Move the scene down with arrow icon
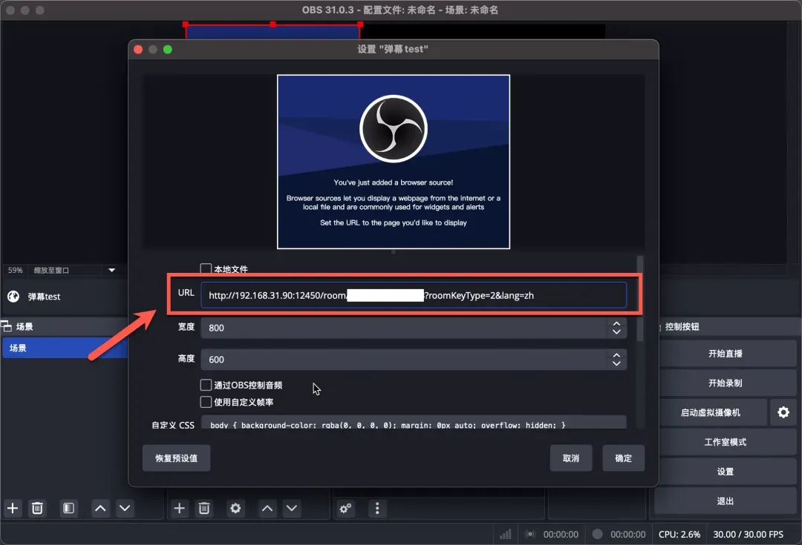The image size is (802, 545). pyautogui.click(x=125, y=508)
